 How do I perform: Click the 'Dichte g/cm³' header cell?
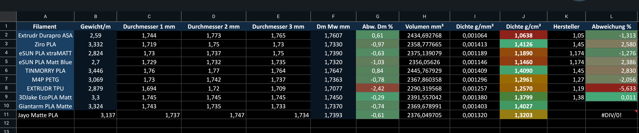pyautogui.click(x=523, y=26)
